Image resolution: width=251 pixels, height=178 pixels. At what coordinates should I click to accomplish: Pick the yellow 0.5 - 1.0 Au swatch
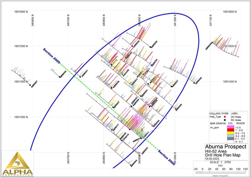coord(230,133)
